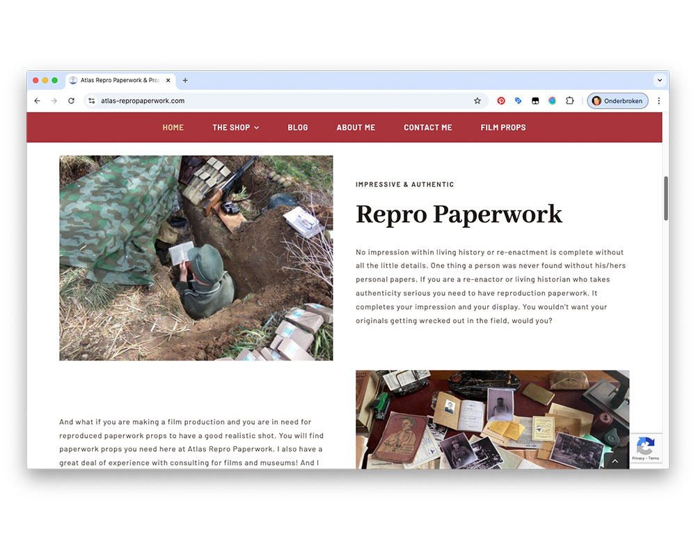Open the colorful circle extension
The width and height of the screenshot is (696, 557).
552,101
